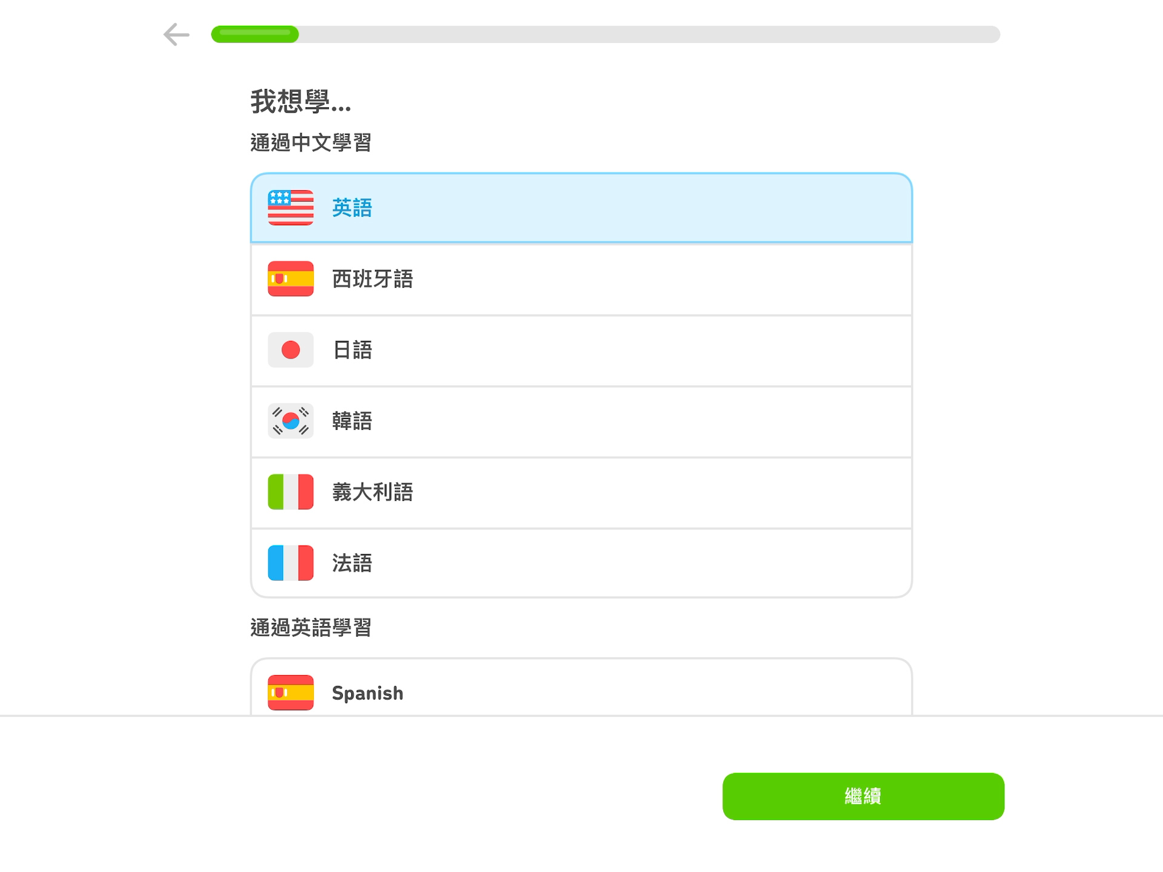
Task: Click the 我想學... title text
Action: (x=300, y=101)
